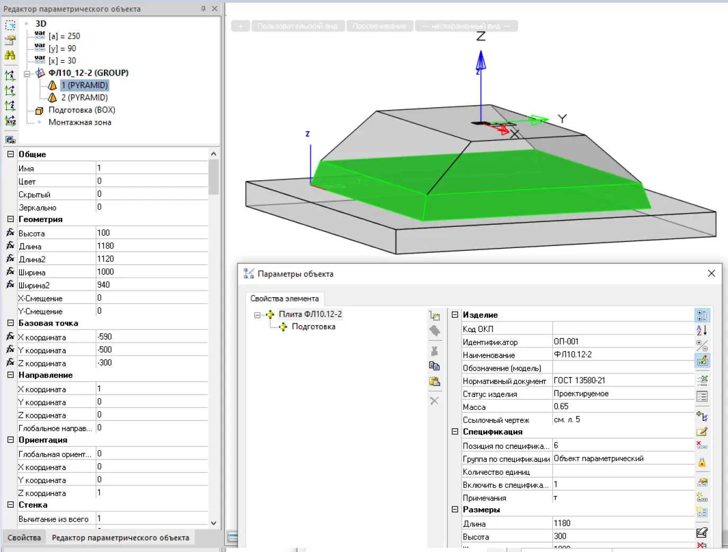Screen dimensions: 728x552
Task: Click the Высота value field 100
Action: click(x=151, y=233)
